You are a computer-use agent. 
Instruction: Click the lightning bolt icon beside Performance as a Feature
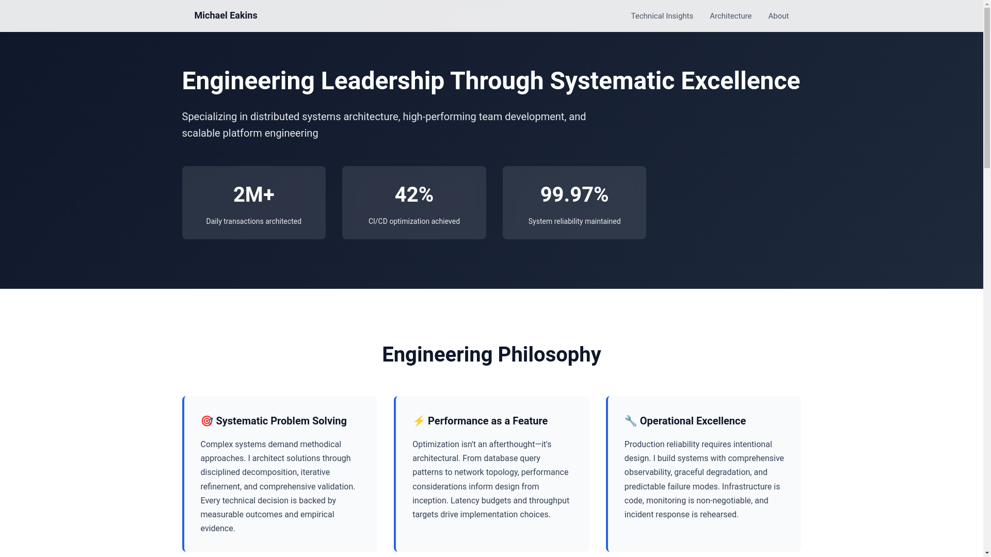click(x=419, y=421)
